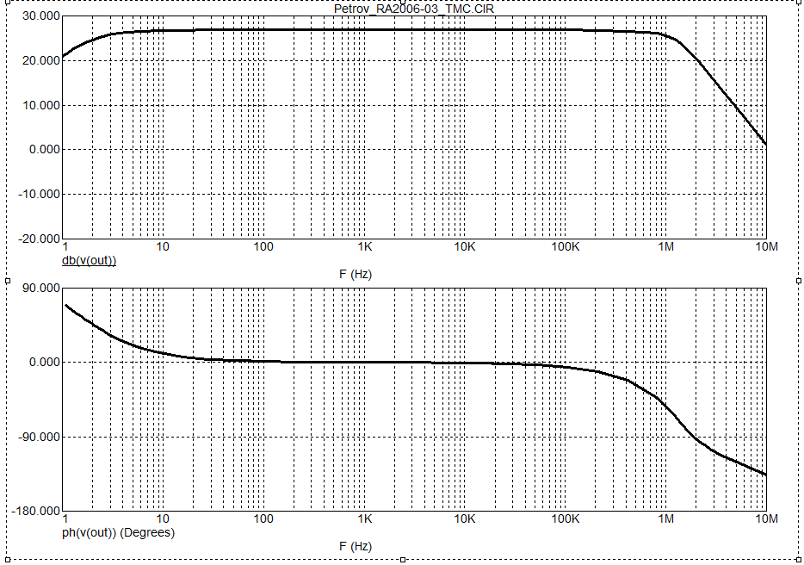This screenshot has width=804, height=565.
Task: Grab the bottom-center selection handle of the frame
Action: click(x=403, y=559)
